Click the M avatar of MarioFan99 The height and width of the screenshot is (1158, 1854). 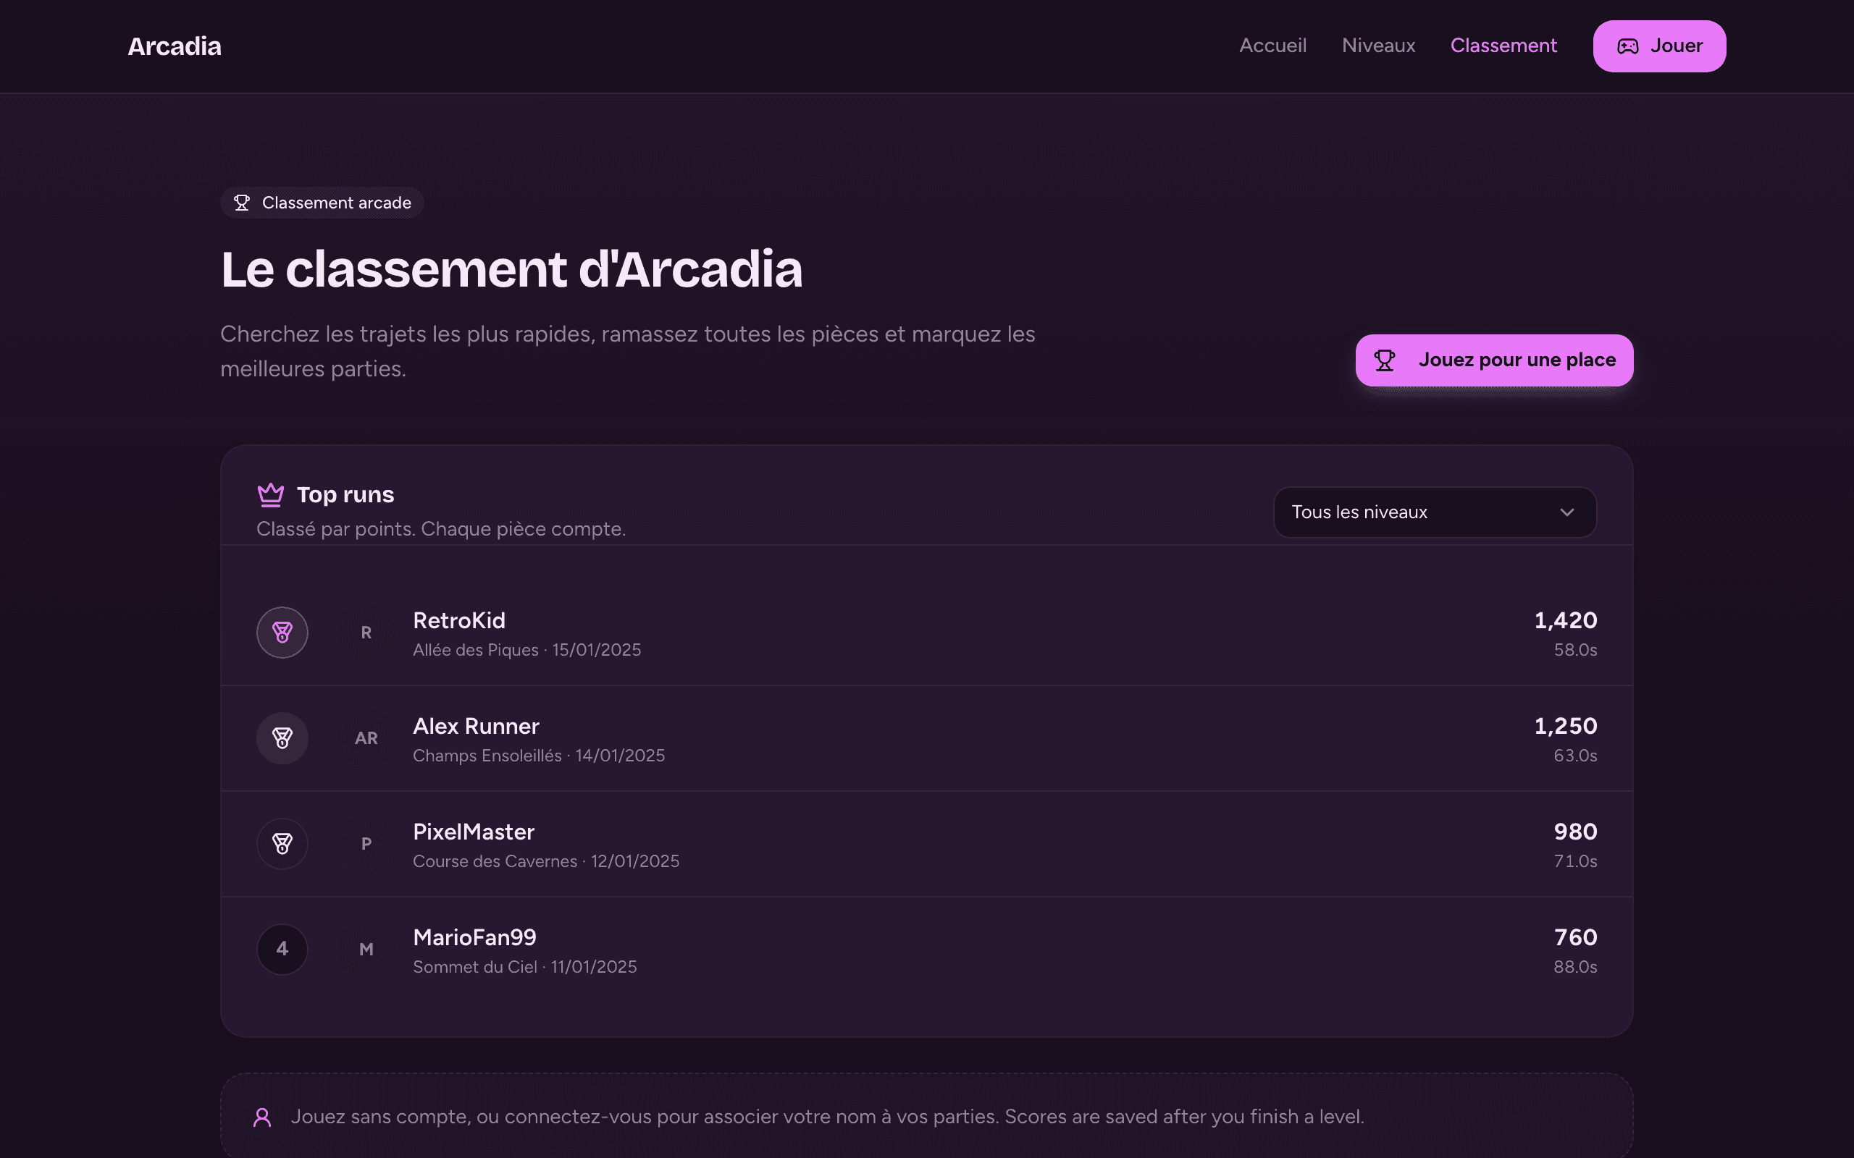point(366,950)
